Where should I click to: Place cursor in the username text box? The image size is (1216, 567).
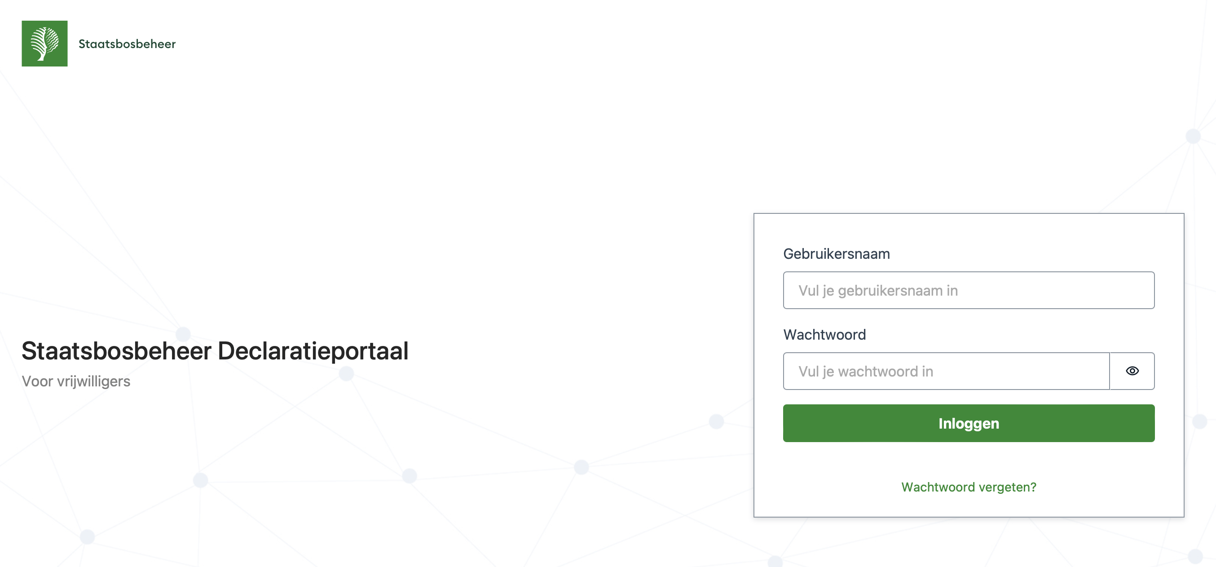click(969, 290)
